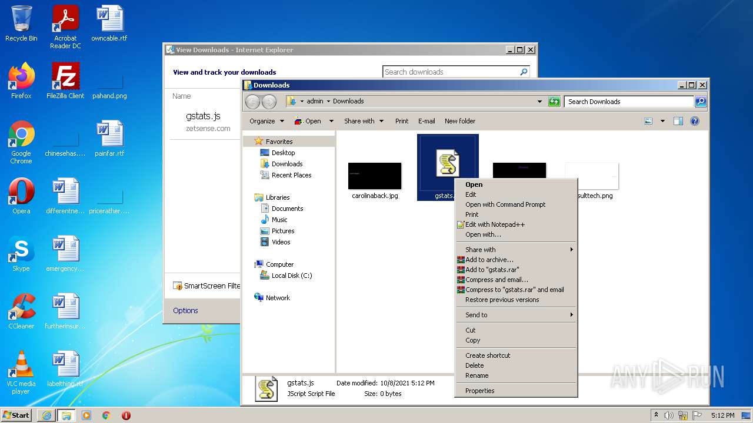Expand the Share with context submenu

(517, 250)
